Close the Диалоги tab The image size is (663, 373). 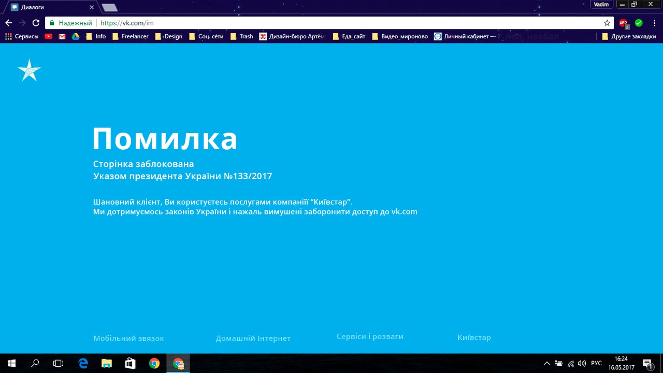pyautogui.click(x=92, y=7)
